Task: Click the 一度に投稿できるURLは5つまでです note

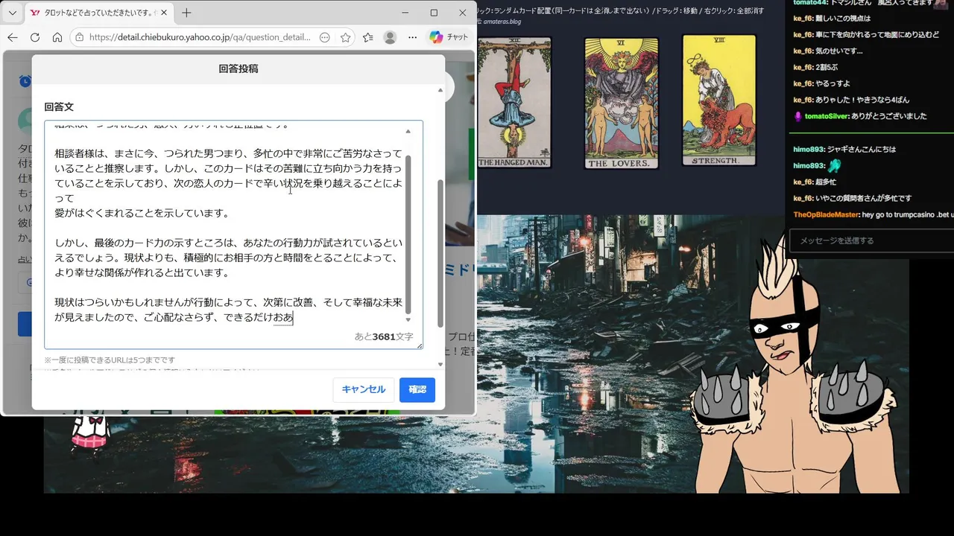Action: pos(110,360)
